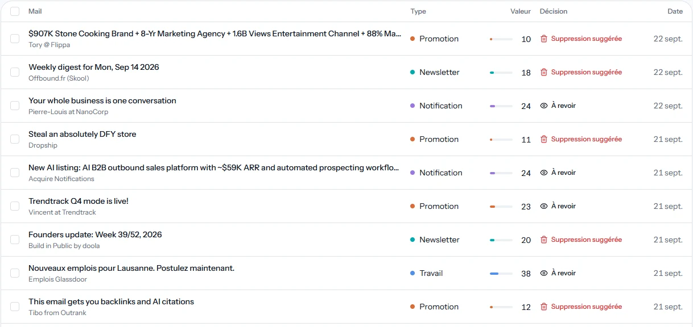Click eye icon for NanoCorp email
Screen dimensions: 693x327
click(544, 106)
